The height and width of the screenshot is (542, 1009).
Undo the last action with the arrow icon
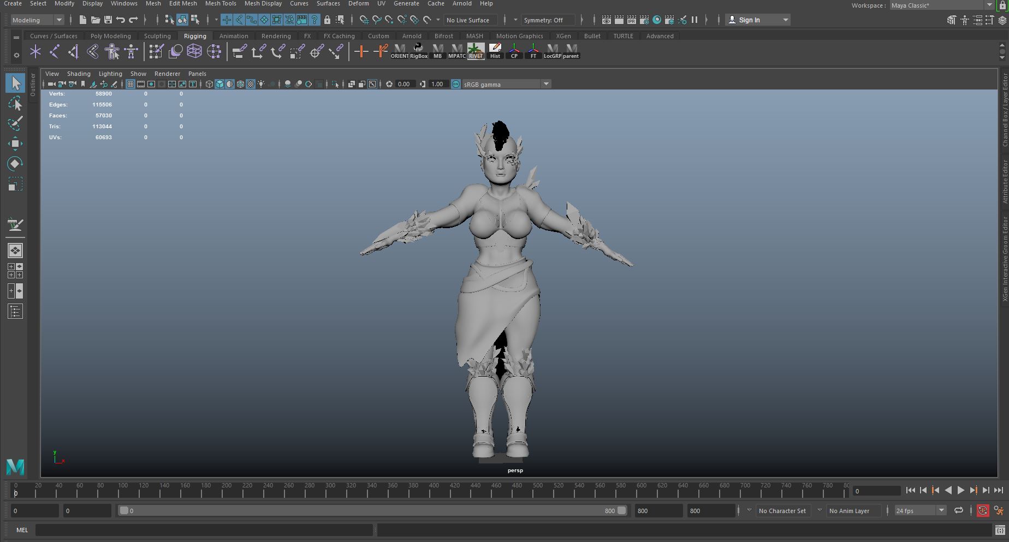[x=120, y=20]
